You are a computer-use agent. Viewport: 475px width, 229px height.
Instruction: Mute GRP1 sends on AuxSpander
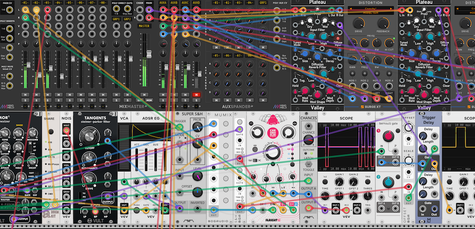[x=263, y=47]
